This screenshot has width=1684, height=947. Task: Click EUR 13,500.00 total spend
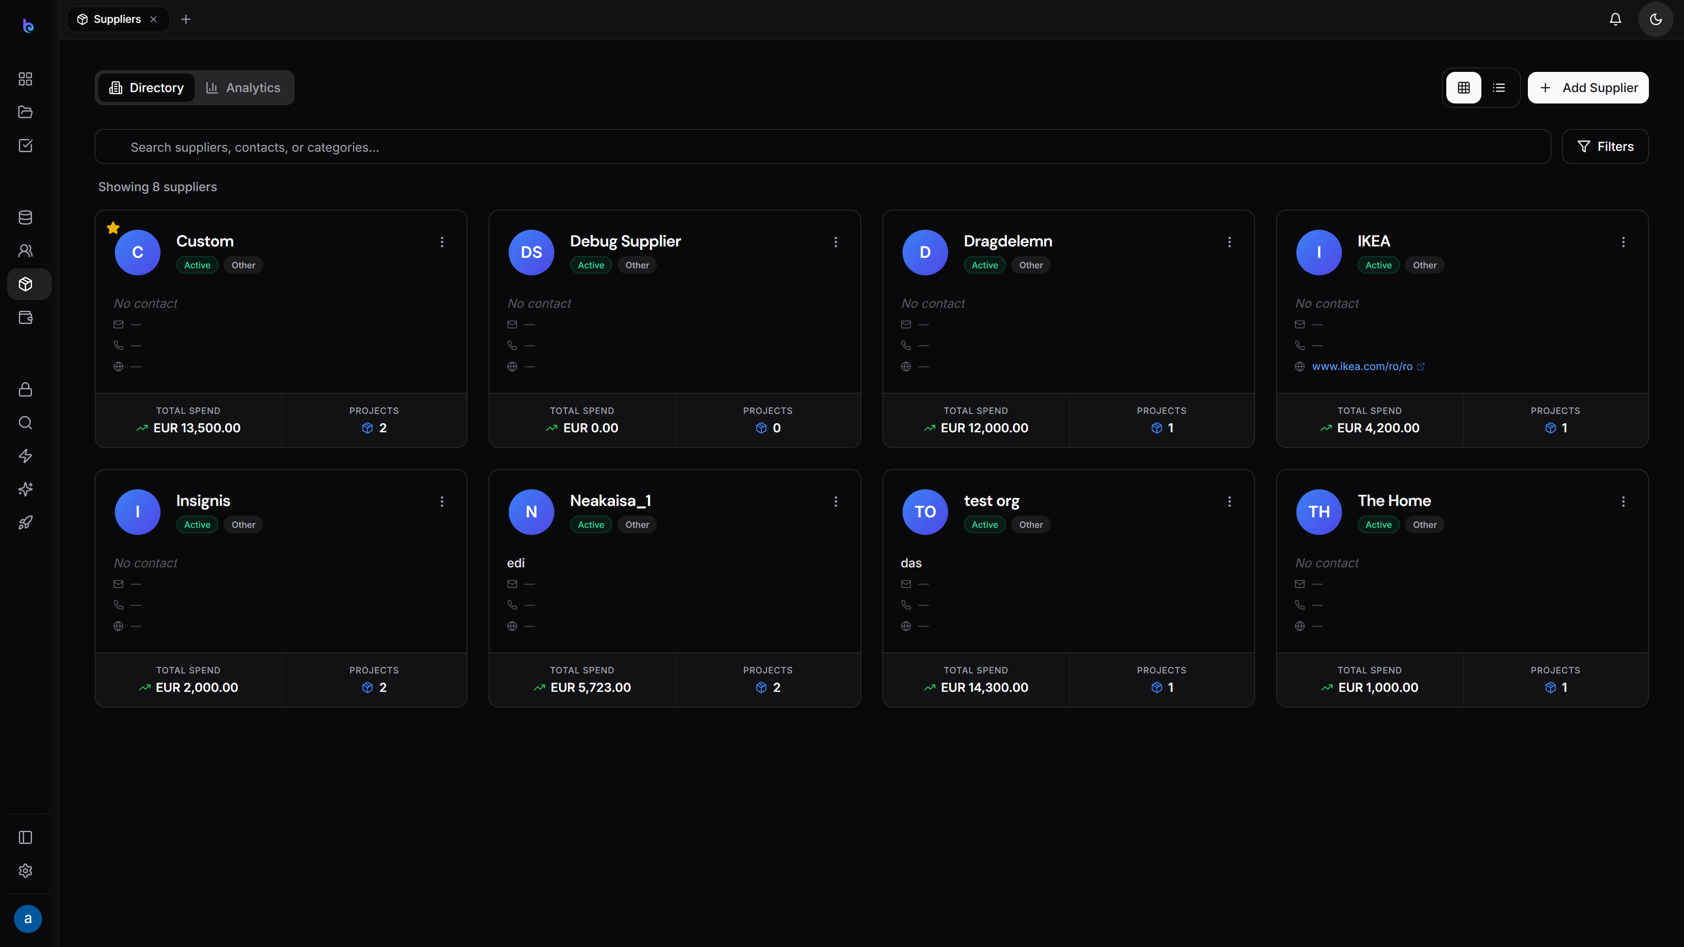[x=197, y=428]
